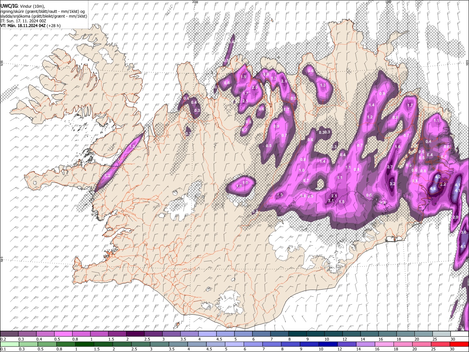The width and height of the screenshot is (469, 352).
Task: Select the 'rigning/skúrir (grænt/blátt/rautt' legend line
Action: (x=43, y=11)
